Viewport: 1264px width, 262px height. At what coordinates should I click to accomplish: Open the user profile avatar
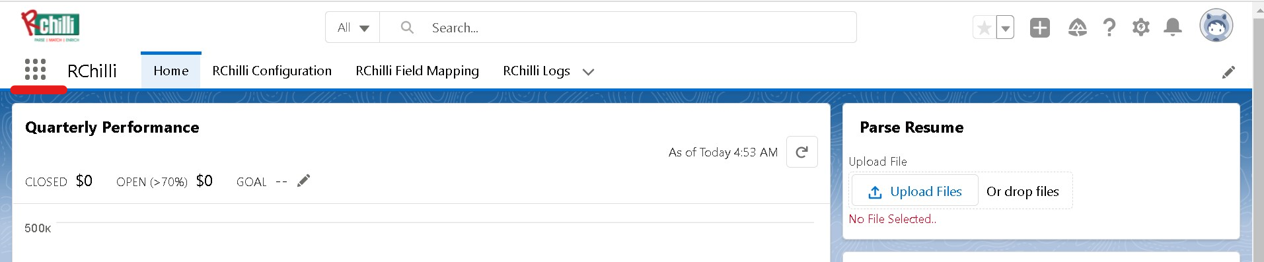tap(1216, 26)
